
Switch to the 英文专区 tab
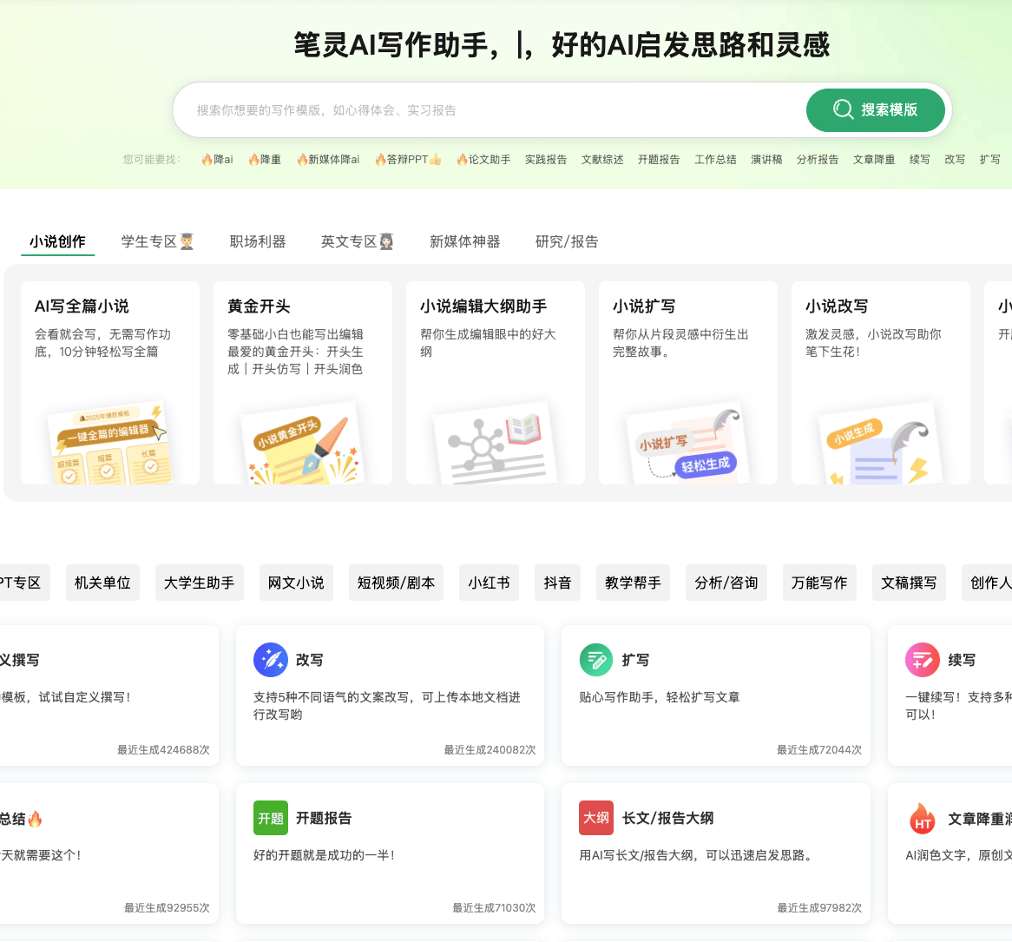(358, 241)
